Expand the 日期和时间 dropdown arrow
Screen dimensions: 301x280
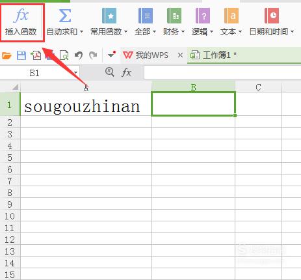292,32
